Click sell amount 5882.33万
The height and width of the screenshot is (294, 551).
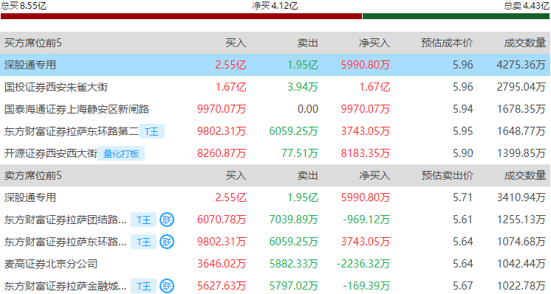point(294,264)
